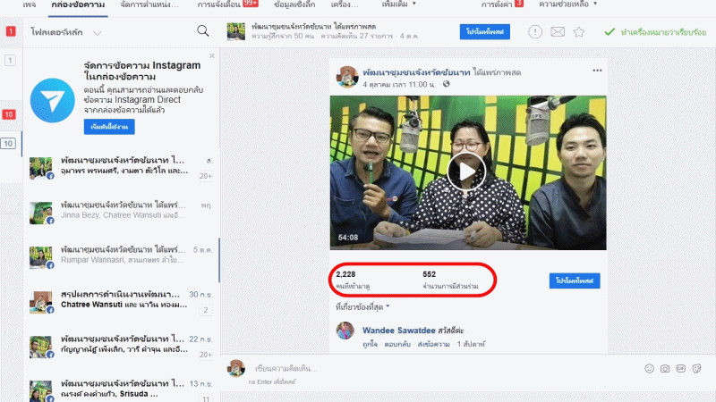Click the exclamation mark icon in header

coord(535,32)
